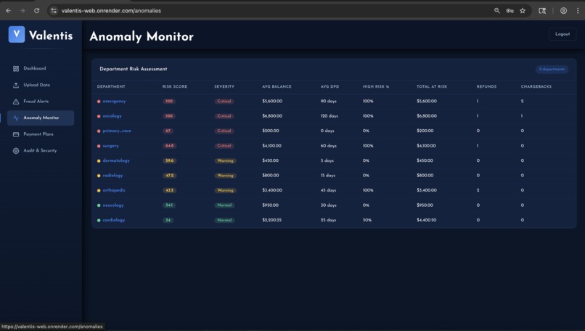Click the Department Risk Assessment heading
The height and width of the screenshot is (331, 585).
pos(134,69)
